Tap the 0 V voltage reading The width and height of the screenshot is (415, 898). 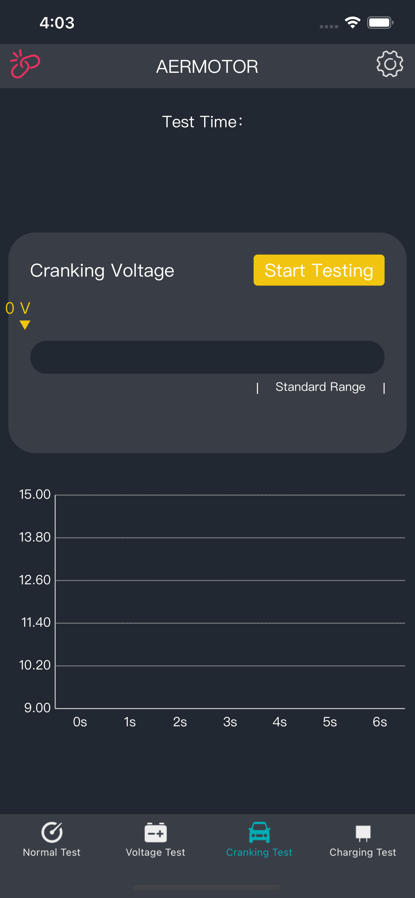[x=18, y=308]
